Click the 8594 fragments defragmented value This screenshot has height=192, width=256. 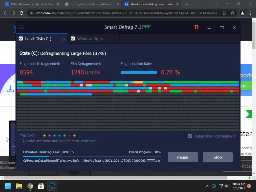point(26,72)
